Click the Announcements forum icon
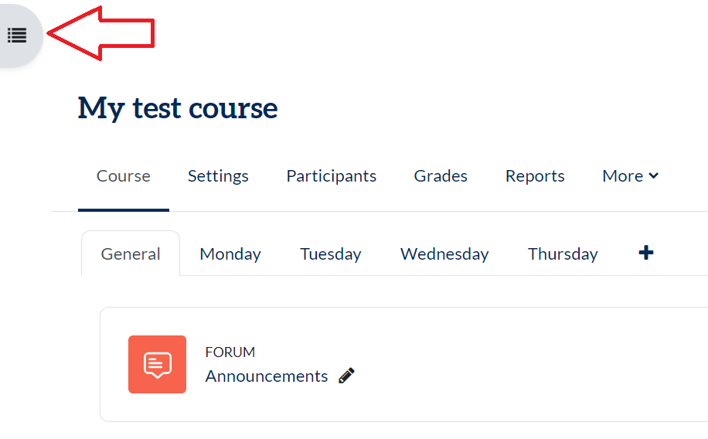The image size is (708, 439). pyautogui.click(x=157, y=364)
